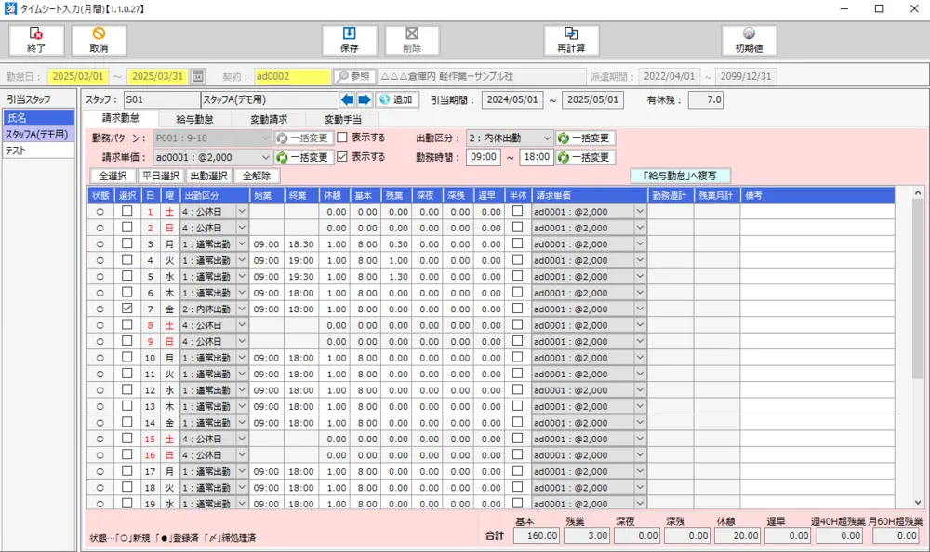The image size is (930, 552).
Task: Click 一括変更 next to 勤務パターン
Action: pos(303,138)
